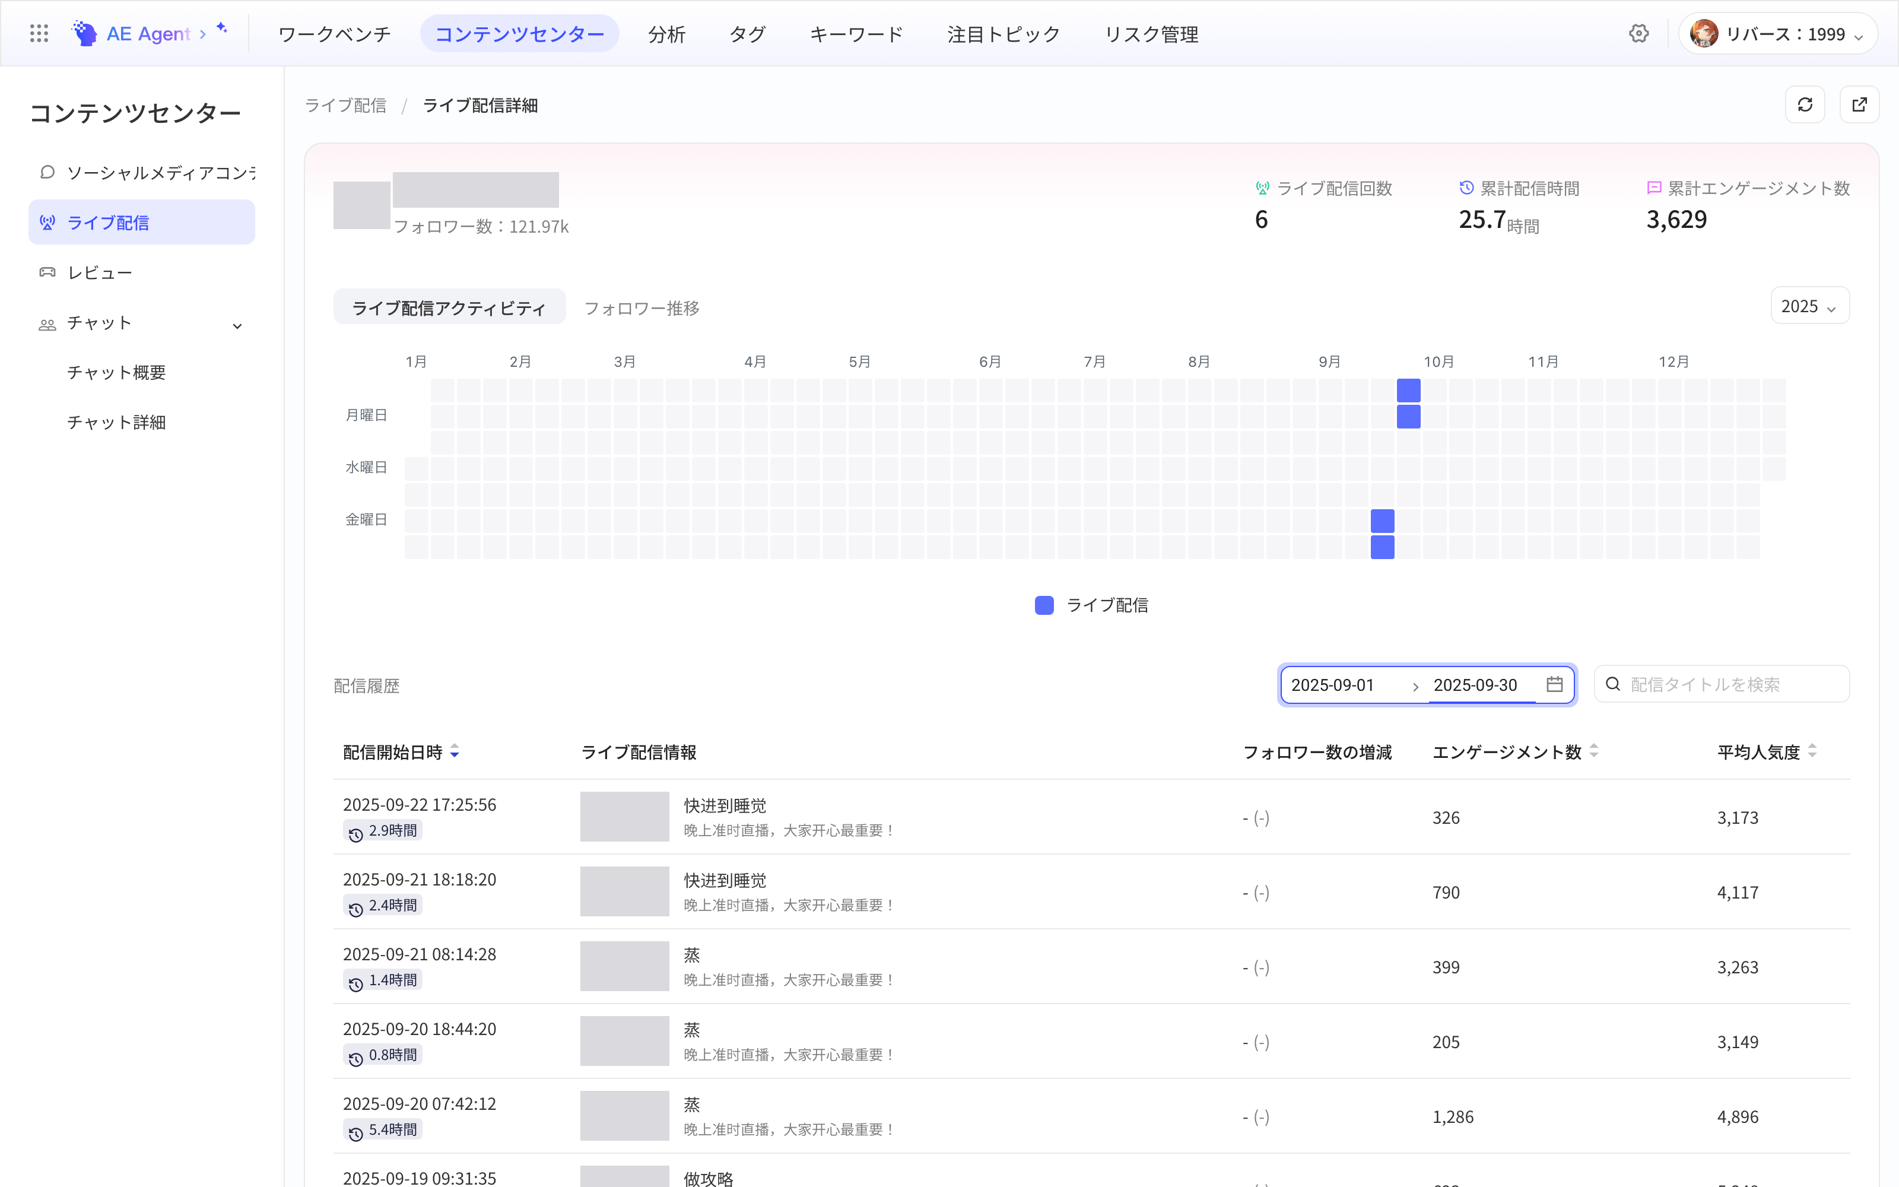Open the apps grid launcher icon
The height and width of the screenshot is (1187, 1899).
click(39, 34)
